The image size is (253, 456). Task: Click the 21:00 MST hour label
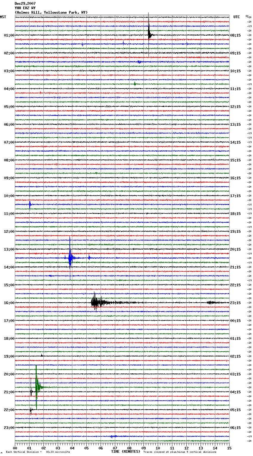9,392
